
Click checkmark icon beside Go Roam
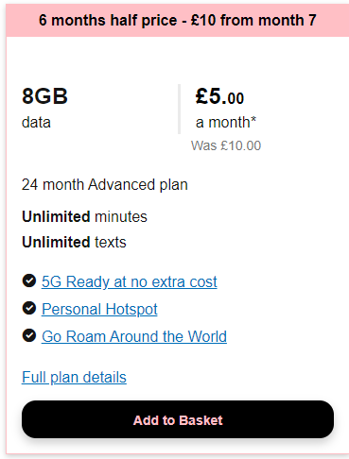tap(29, 335)
